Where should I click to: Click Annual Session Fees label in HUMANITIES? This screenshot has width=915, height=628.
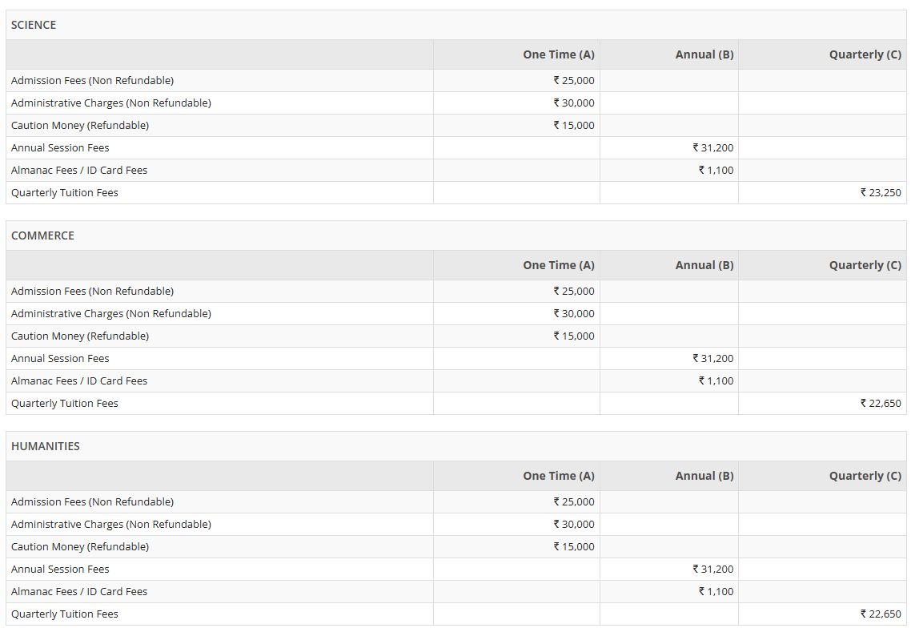(60, 569)
